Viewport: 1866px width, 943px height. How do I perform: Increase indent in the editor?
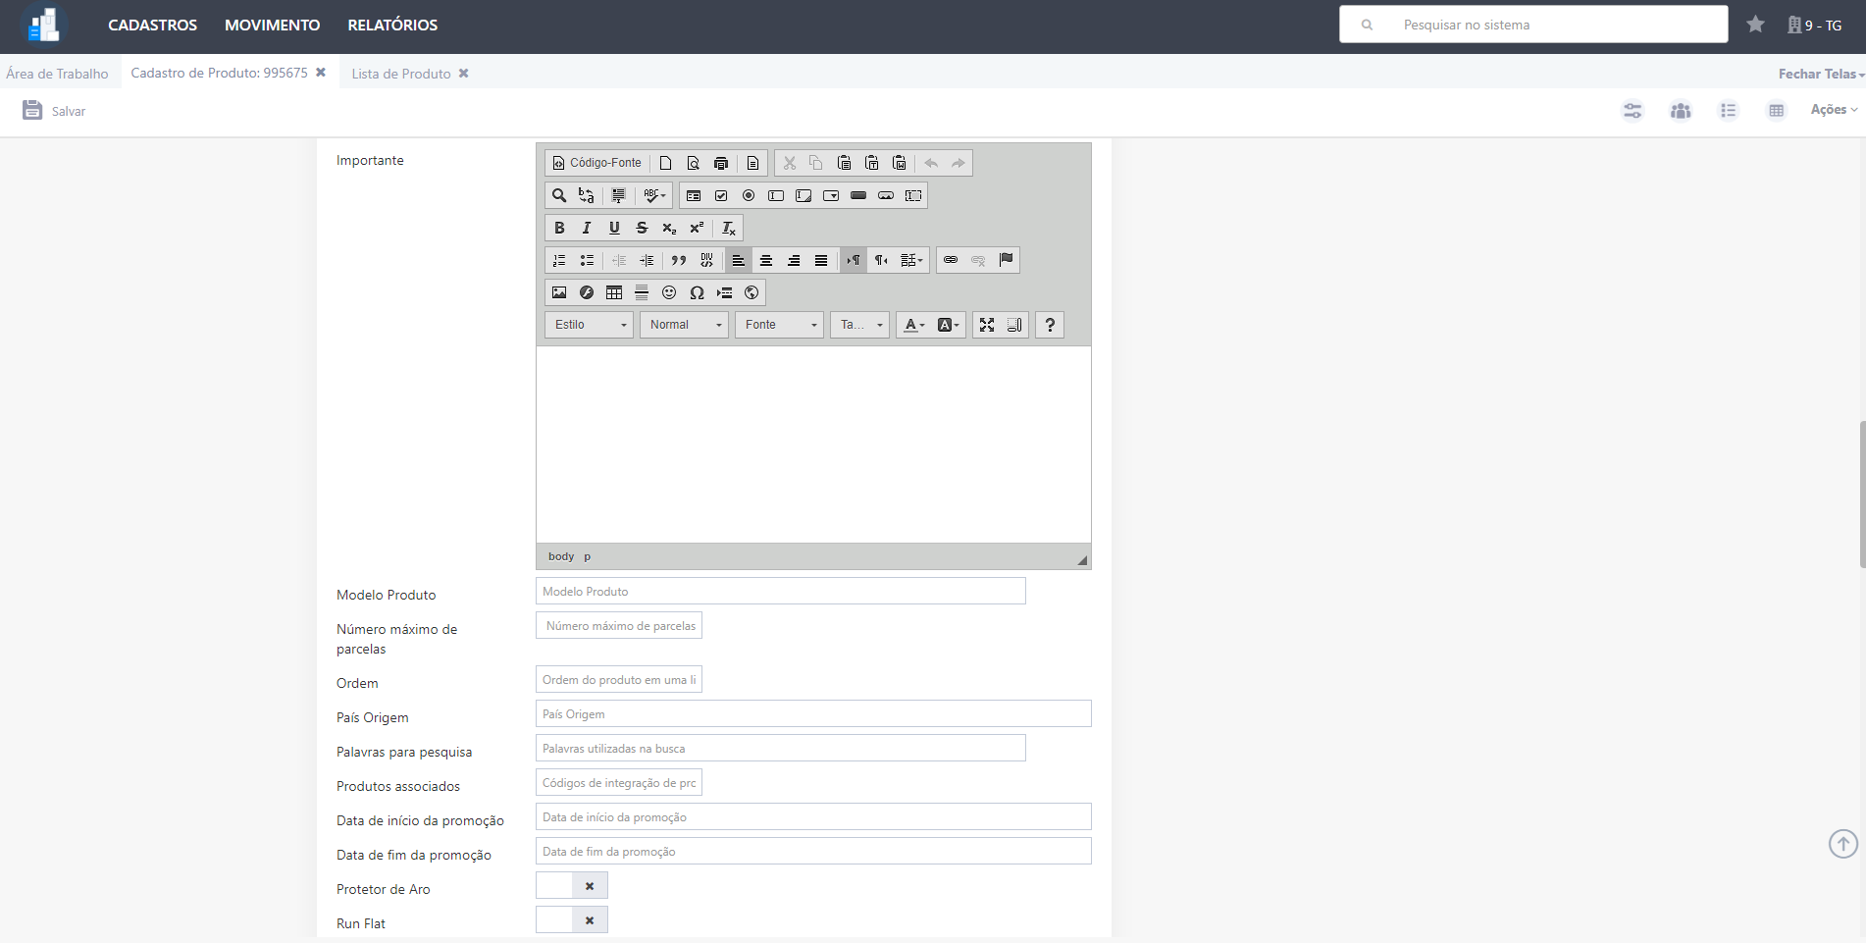pos(647,260)
